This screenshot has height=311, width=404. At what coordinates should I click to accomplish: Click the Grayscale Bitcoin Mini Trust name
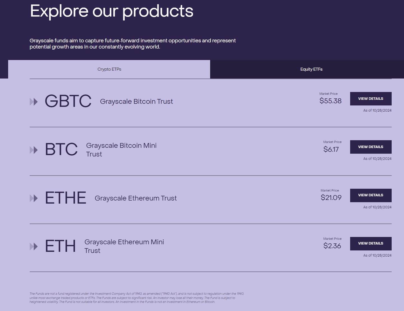point(121,150)
